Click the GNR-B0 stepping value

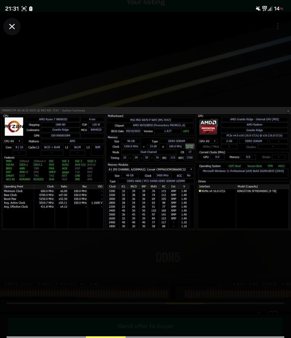point(60,125)
